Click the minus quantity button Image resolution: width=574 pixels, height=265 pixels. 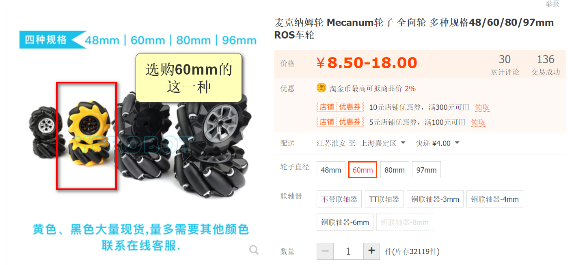coord(325,251)
